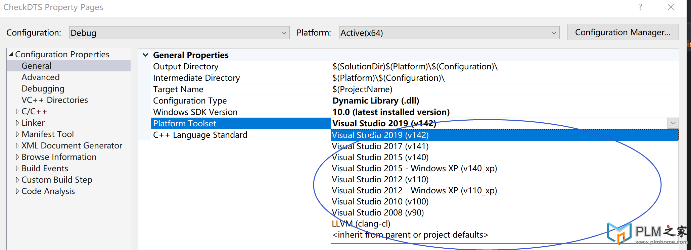Choose Visual Studio 2019 (v142) from list
The image size is (691, 250).
point(505,135)
